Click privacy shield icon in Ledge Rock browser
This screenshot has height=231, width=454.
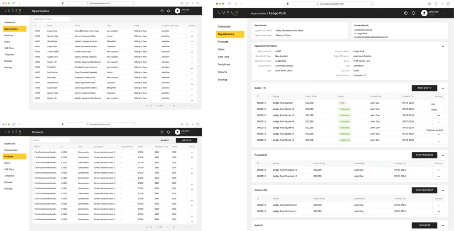tap(288, 4)
